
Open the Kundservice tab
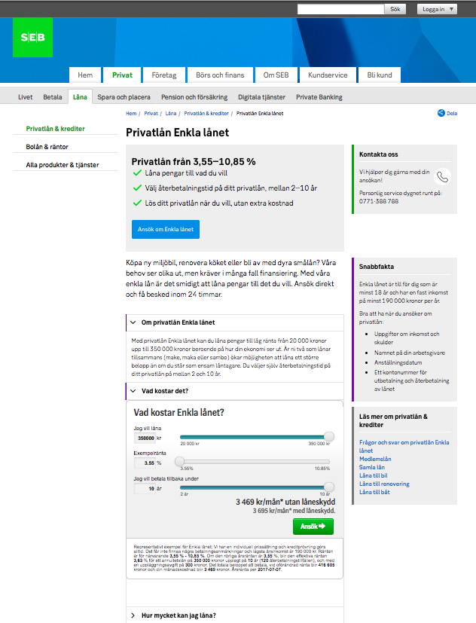coord(328,75)
